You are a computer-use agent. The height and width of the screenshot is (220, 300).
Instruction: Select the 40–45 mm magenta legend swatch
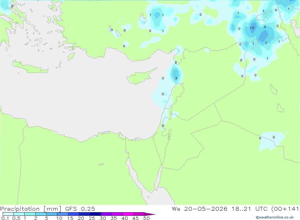tap(128, 214)
